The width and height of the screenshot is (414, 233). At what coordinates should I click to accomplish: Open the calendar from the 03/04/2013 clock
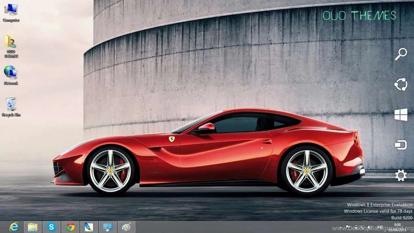click(398, 228)
